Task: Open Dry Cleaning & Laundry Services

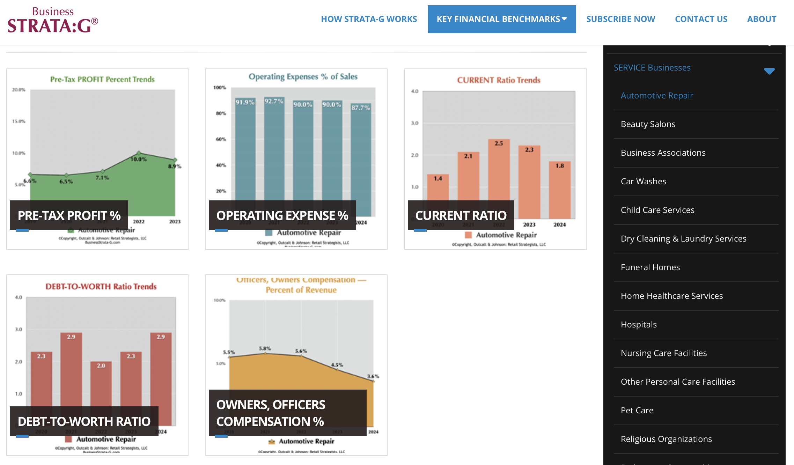Action: [x=683, y=239]
